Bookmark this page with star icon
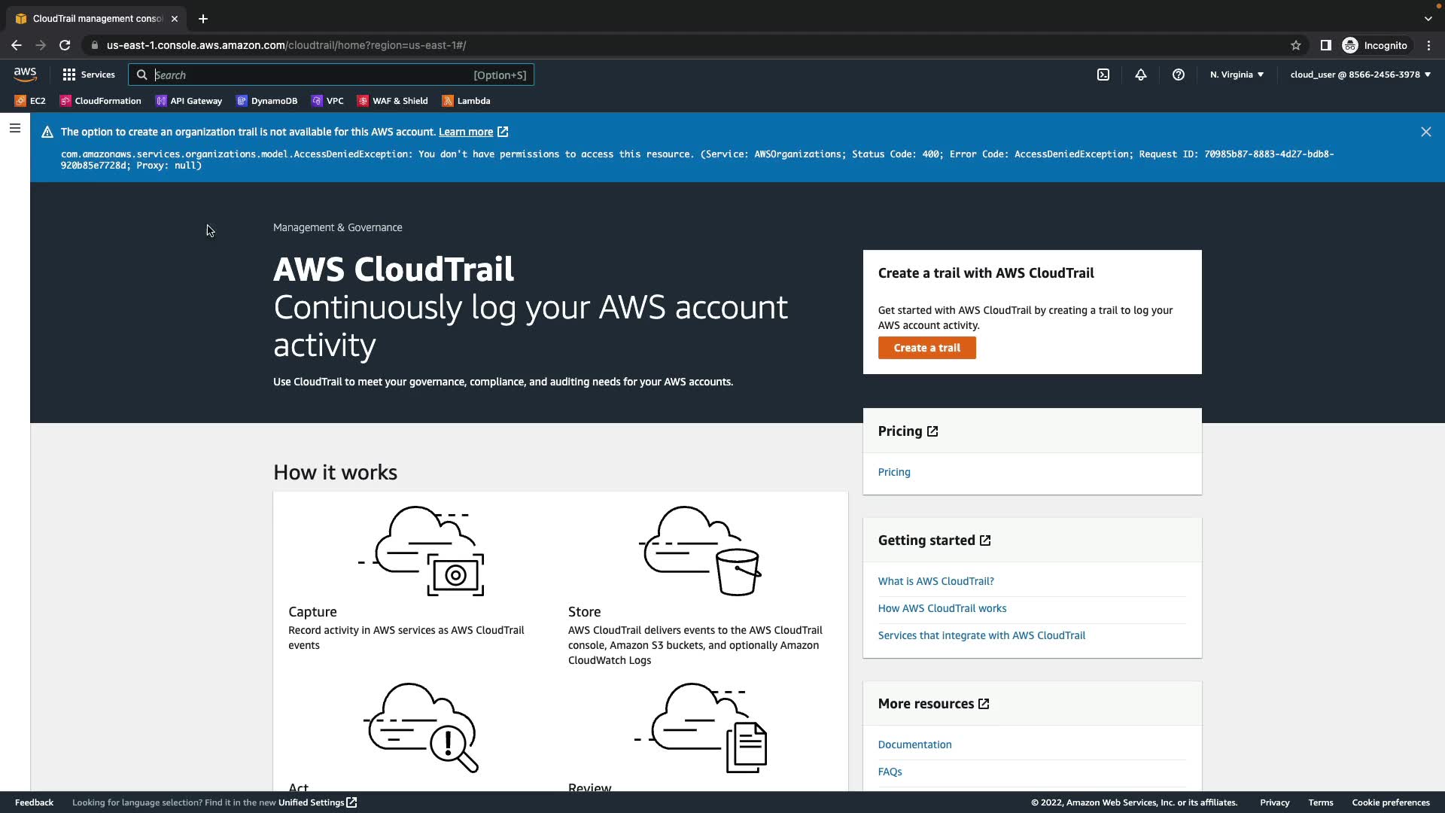The image size is (1445, 813). point(1295,45)
